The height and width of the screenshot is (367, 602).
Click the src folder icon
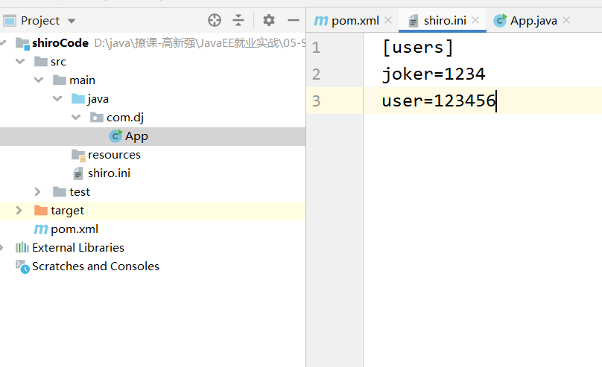(41, 61)
